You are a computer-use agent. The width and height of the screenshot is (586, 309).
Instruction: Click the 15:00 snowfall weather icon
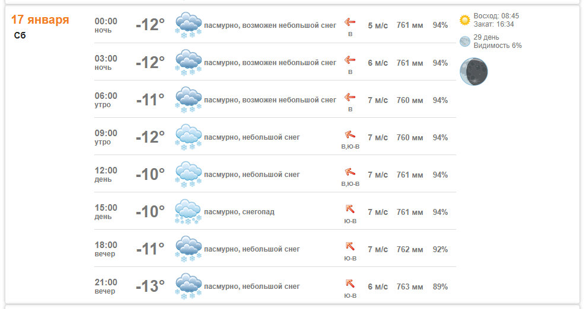(x=189, y=211)
